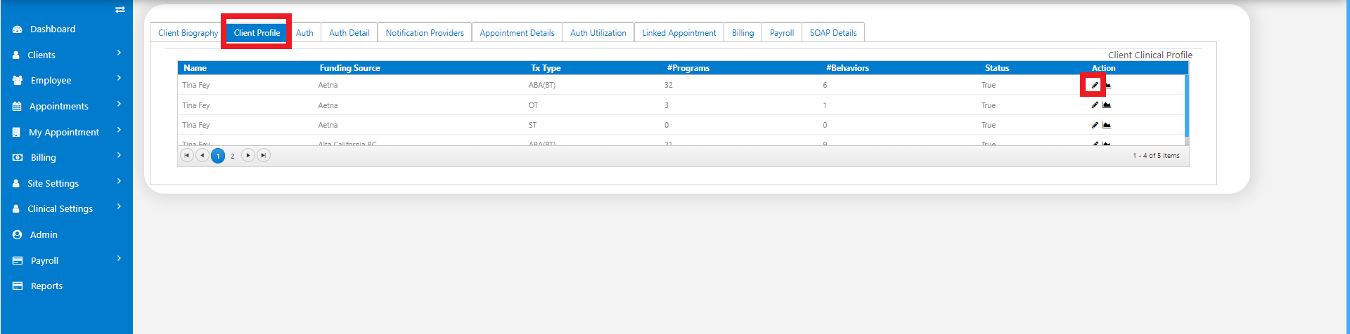
Task: Open the Billing tab in client tabs
Action: coord(742,33)
